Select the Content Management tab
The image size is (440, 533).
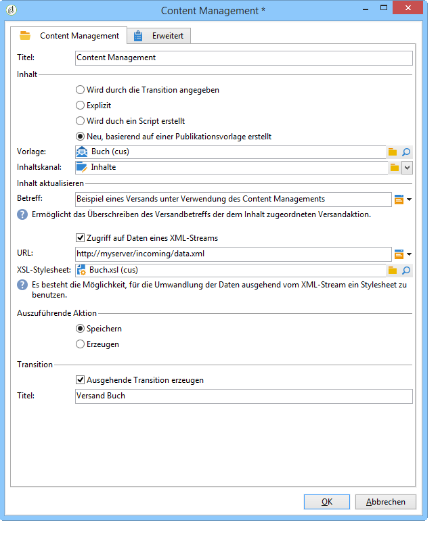click(69, 35)
